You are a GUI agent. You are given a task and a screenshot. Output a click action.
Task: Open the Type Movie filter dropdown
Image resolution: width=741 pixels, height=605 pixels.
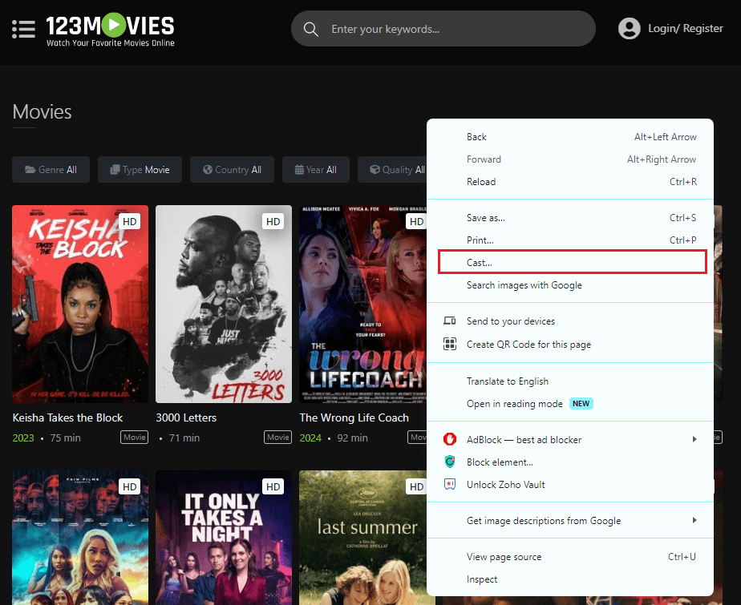pyautogui.click(x=140, y=170)
